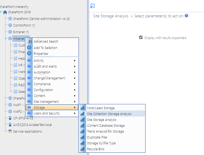Open the Users and Security submenu
Viewport: 204px width, 155px height.
click(52, 113)
